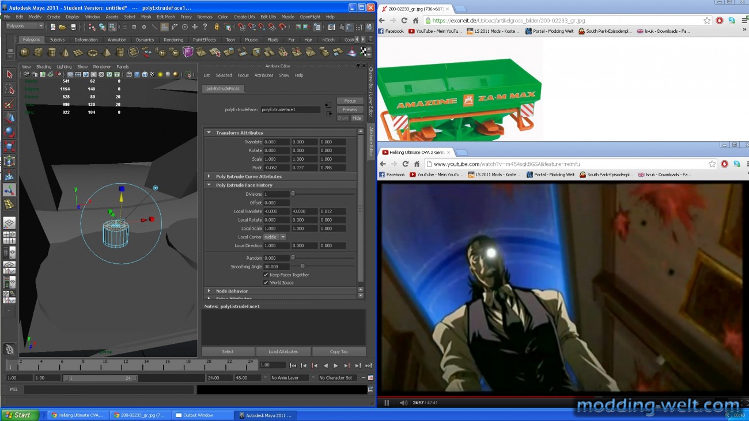Image resolution: width=749 pixels, height=421 pixels.
Task: Go to start of playback range
Action: tap(293, 366)
